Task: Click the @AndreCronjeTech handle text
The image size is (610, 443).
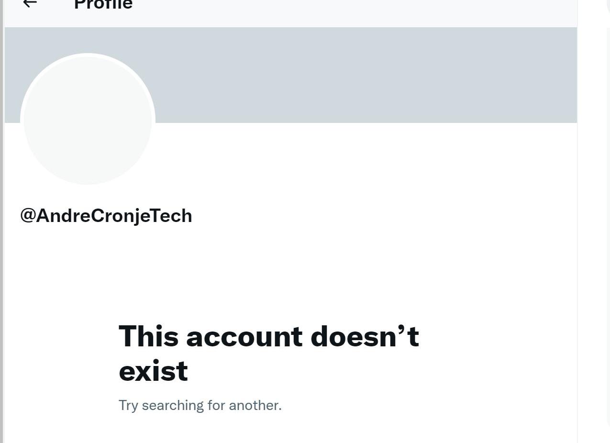Action: click(x=106, y=216)
